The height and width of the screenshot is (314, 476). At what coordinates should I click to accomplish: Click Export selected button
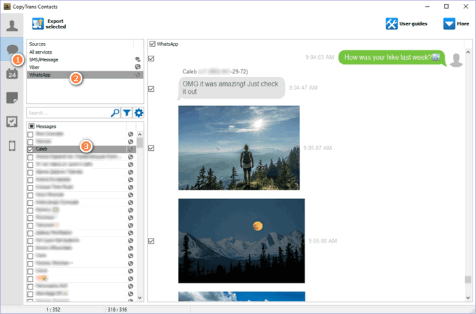tap(49, 24)
